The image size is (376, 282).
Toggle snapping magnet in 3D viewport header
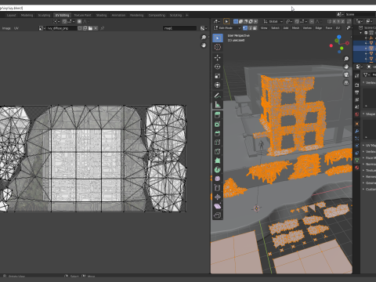point(297,21)
